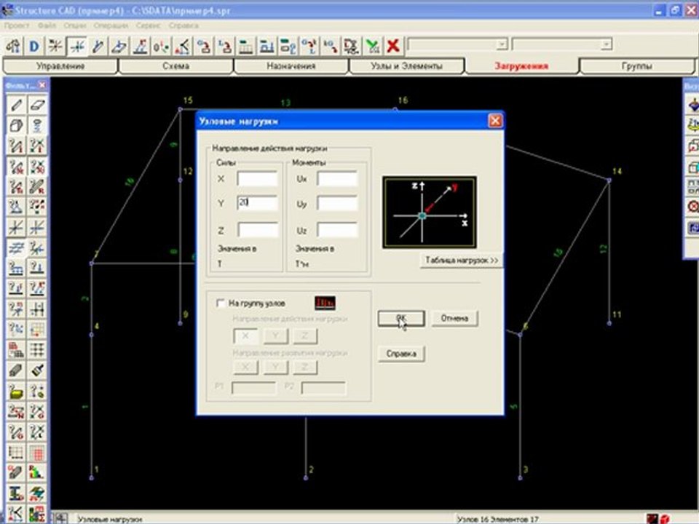Select the I-beam icon in filter panel
Image resolution: width=699 pixels, height=524 pixels.
coord(16,493)
